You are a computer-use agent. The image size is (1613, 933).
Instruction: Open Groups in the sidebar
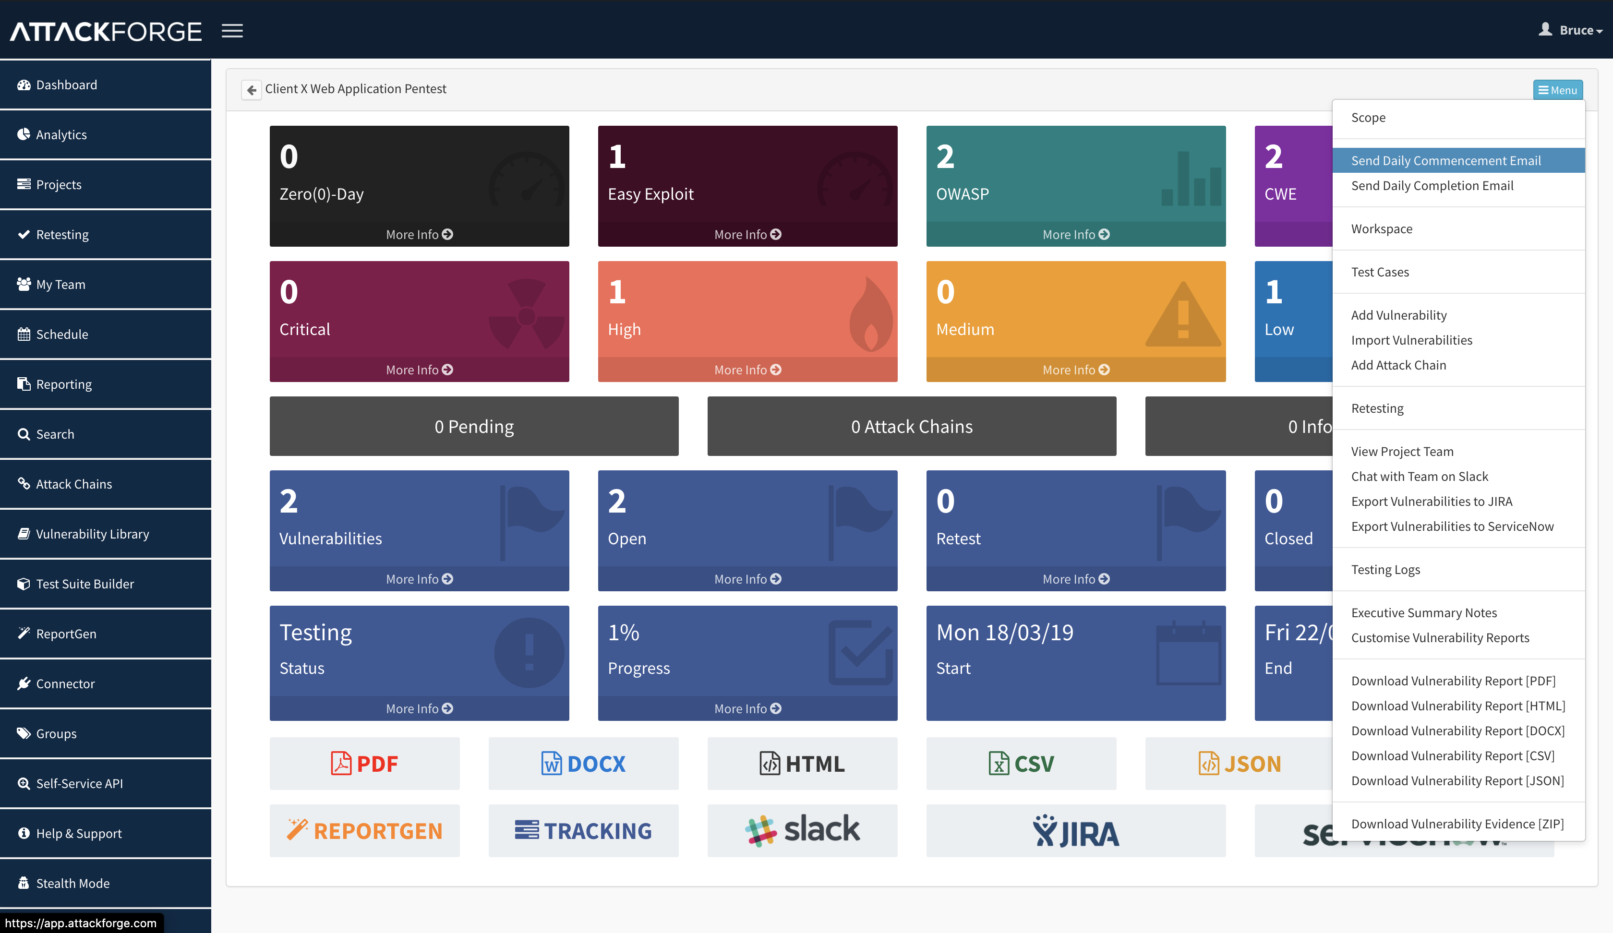pos(106,733)
